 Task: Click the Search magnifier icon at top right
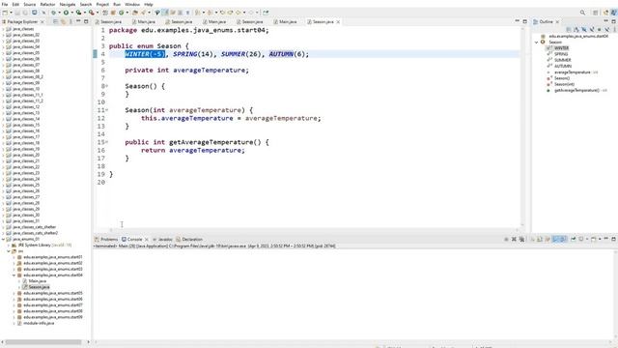pos(582,13)
